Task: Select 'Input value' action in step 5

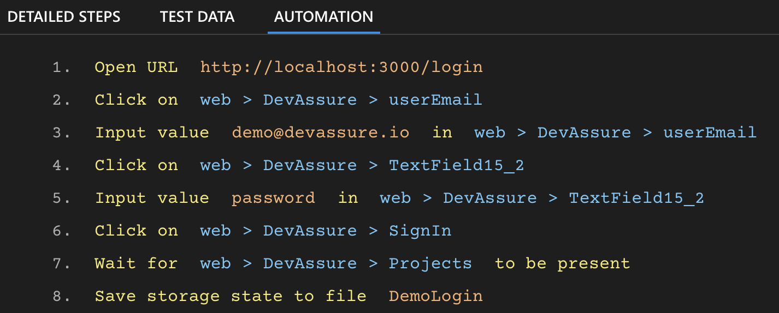Action: point(152,198)
